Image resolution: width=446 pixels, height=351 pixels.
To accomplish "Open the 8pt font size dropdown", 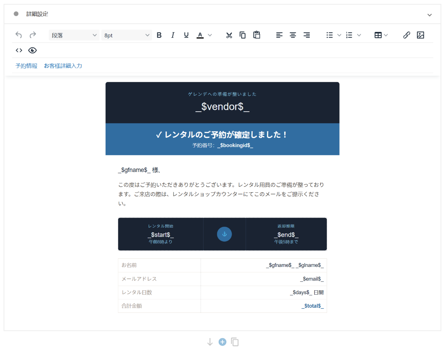I will pos(127,35).
